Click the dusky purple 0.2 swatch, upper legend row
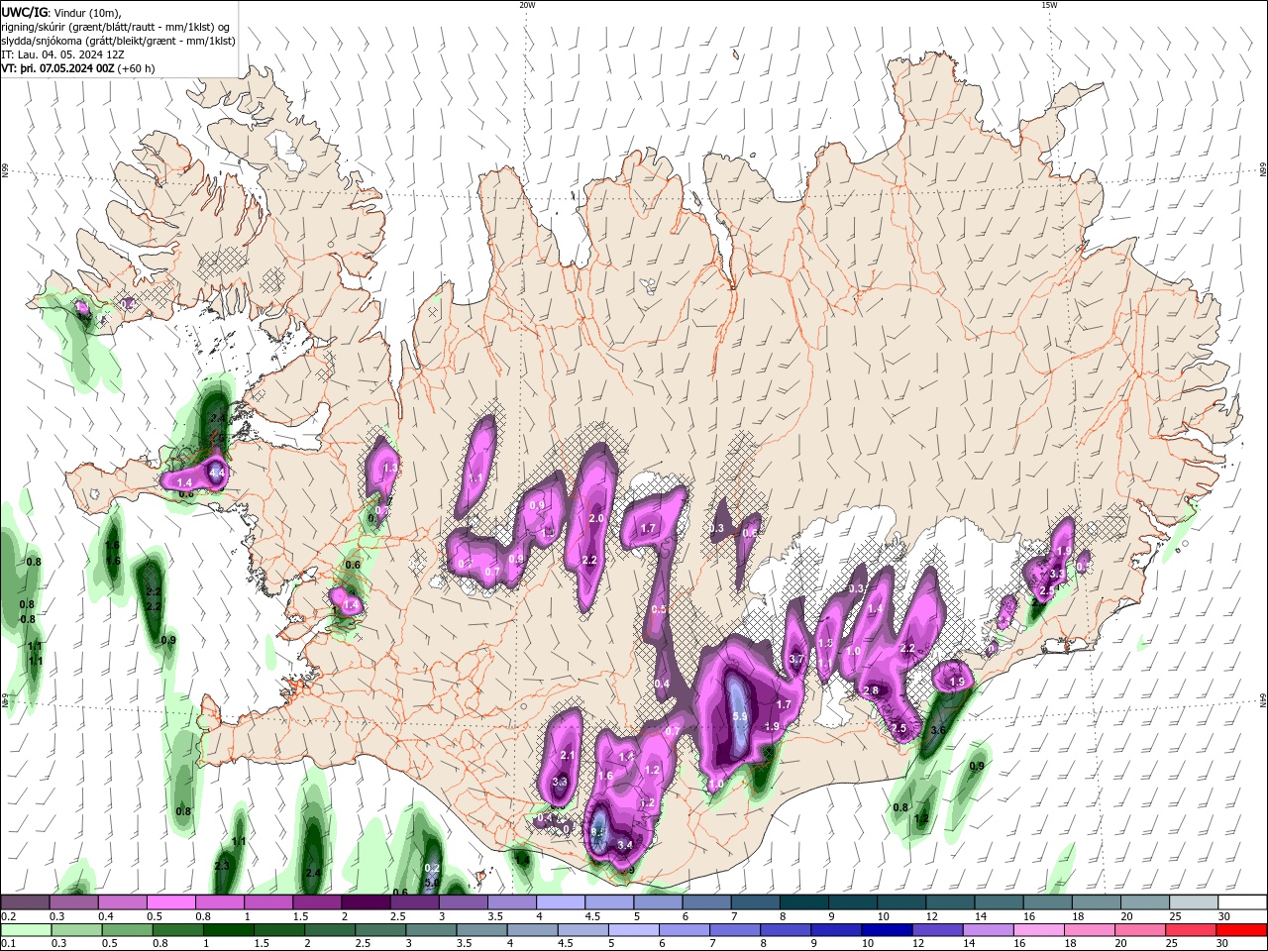Viewport: 1268px width, 951px height. point(25,902)
